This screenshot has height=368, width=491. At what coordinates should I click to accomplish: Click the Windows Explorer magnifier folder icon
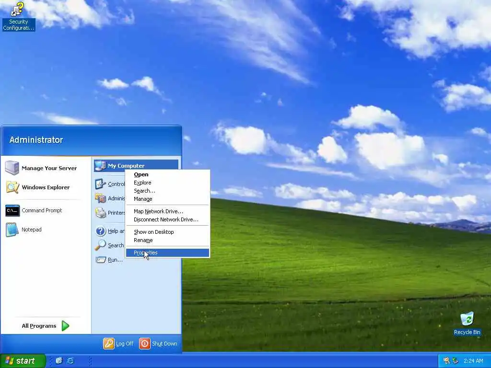pyautogui.click(x=12, y=187)
